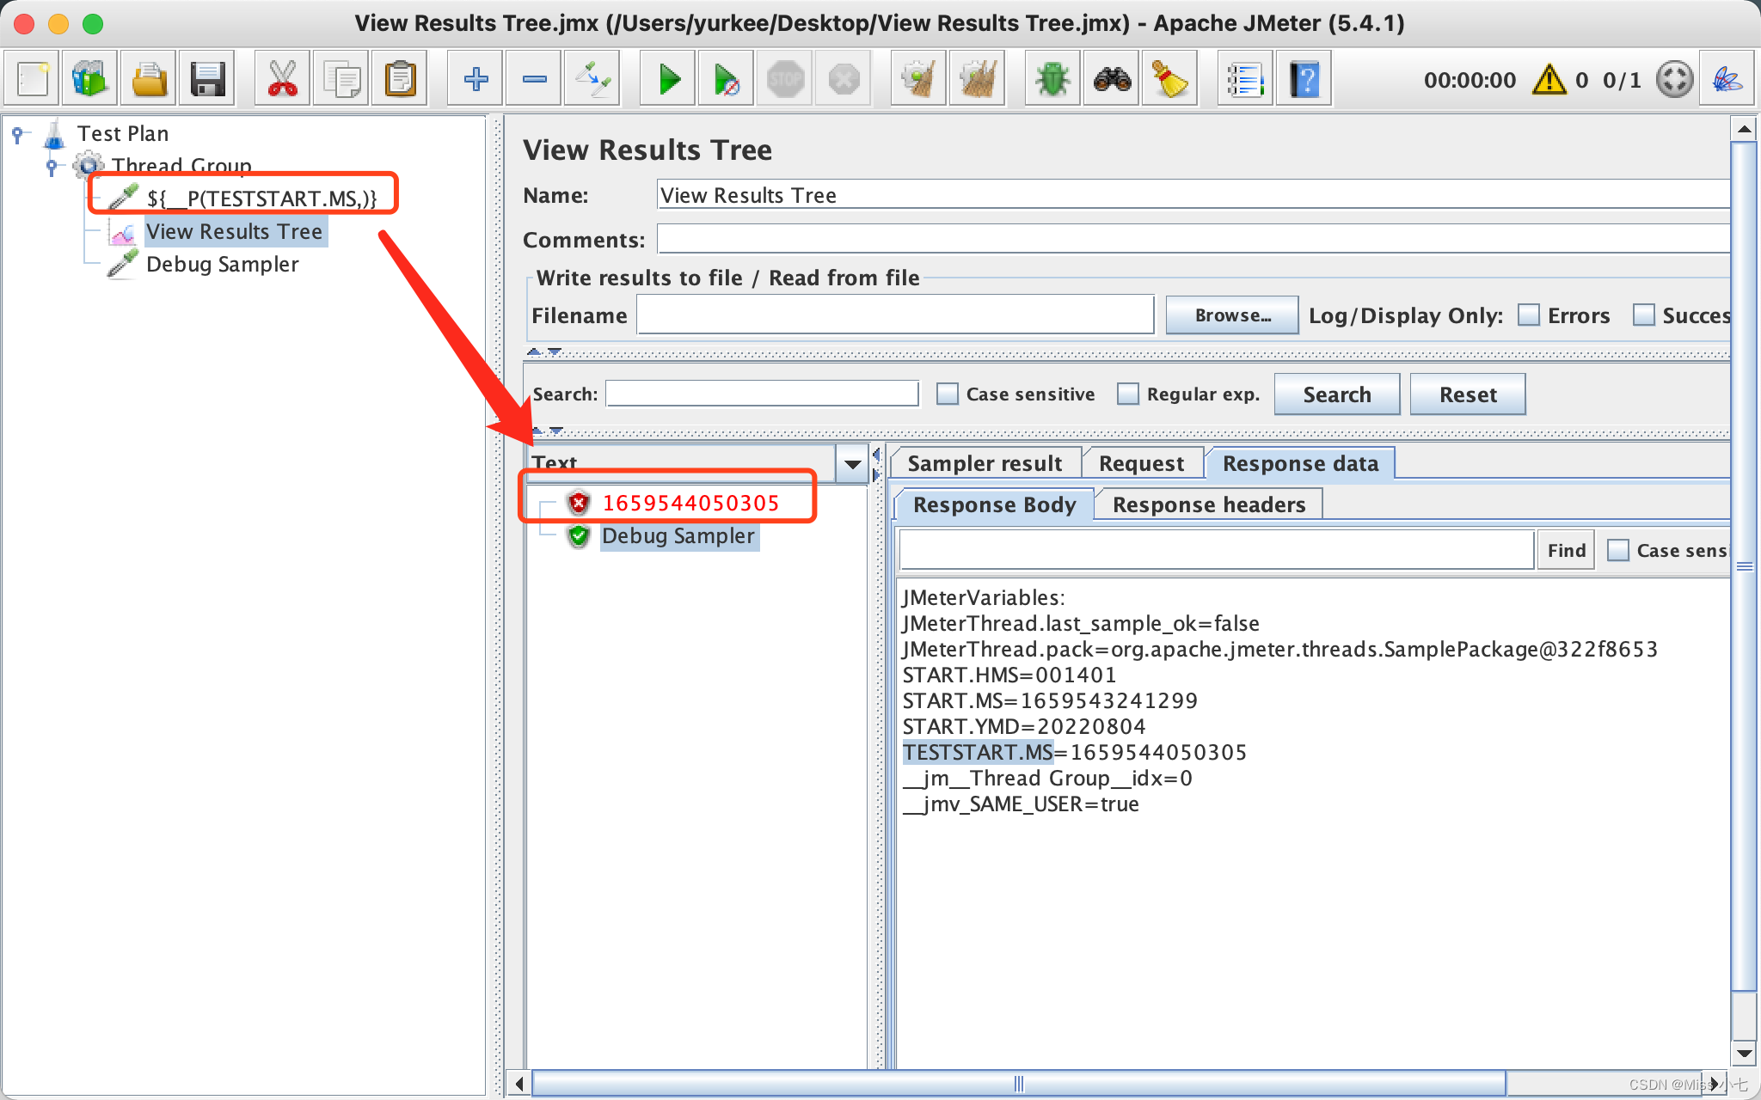Select Debug Sampler in test plan tree
The height and width of the screenshot is (1100, 1761).
222,264
